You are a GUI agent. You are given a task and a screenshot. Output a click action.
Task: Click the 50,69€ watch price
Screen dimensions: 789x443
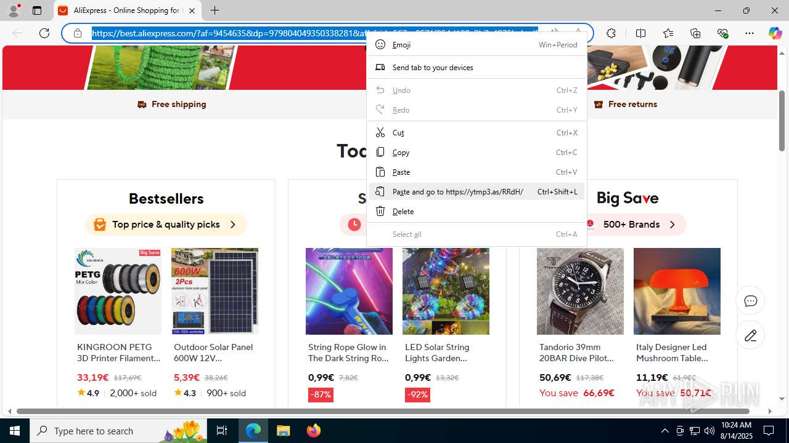[x=555, y=377]
